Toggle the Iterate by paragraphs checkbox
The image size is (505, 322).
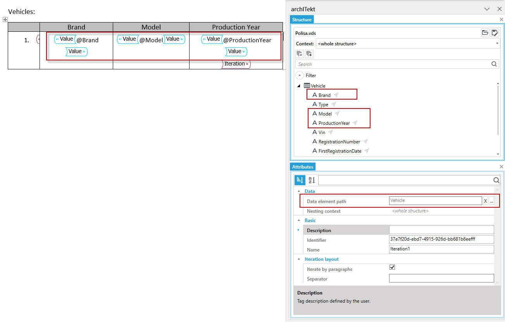pos(392,267)
